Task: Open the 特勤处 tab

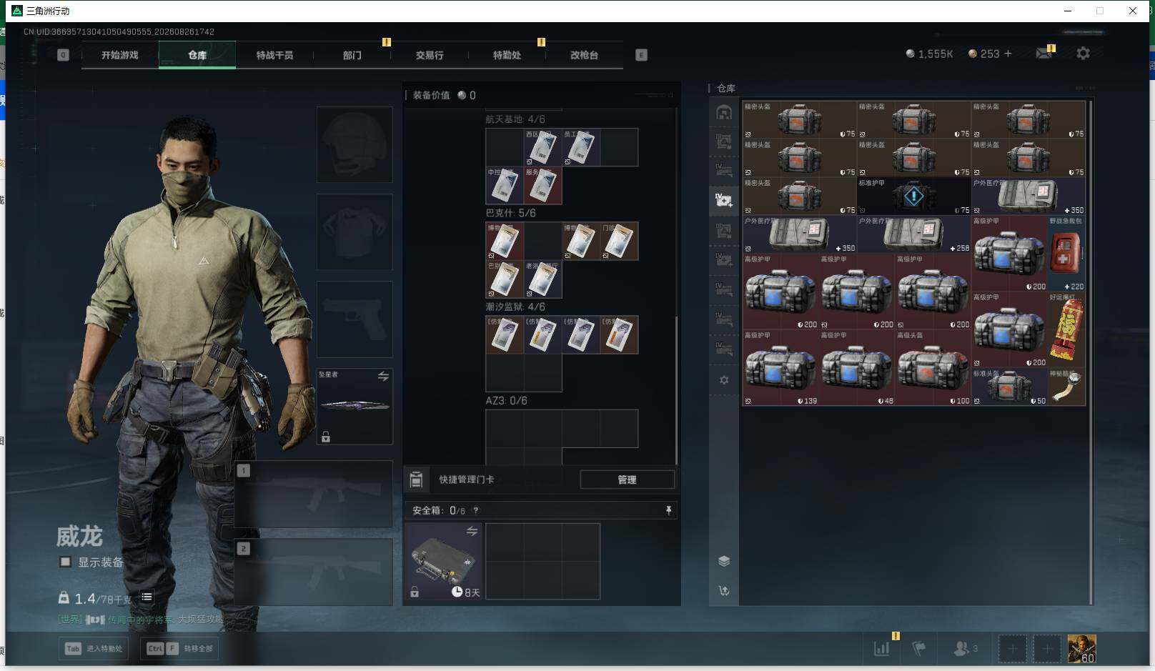Action: click(507, 55)
